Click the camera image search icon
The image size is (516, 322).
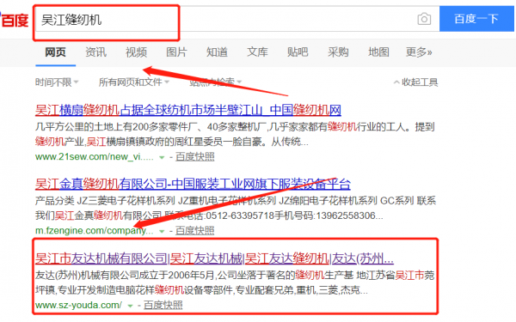[424, 19]
